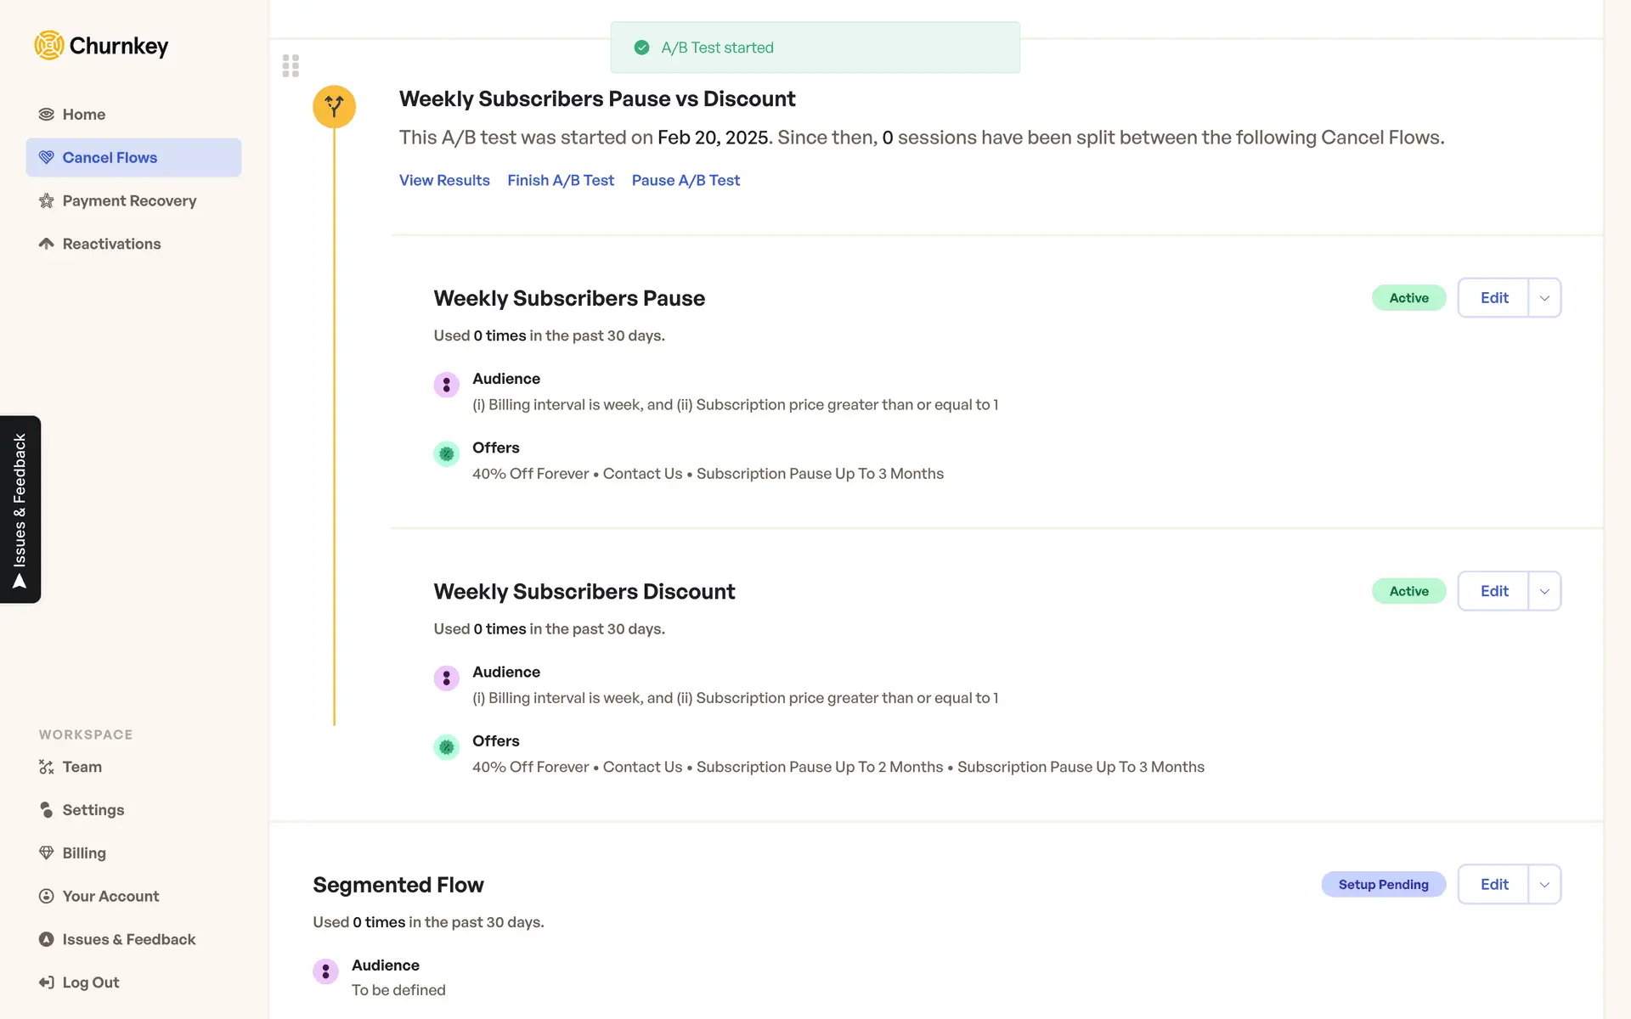Click Pause A/B Test link
This screenshot has height=1019, width=1631.
click(686, 180)
